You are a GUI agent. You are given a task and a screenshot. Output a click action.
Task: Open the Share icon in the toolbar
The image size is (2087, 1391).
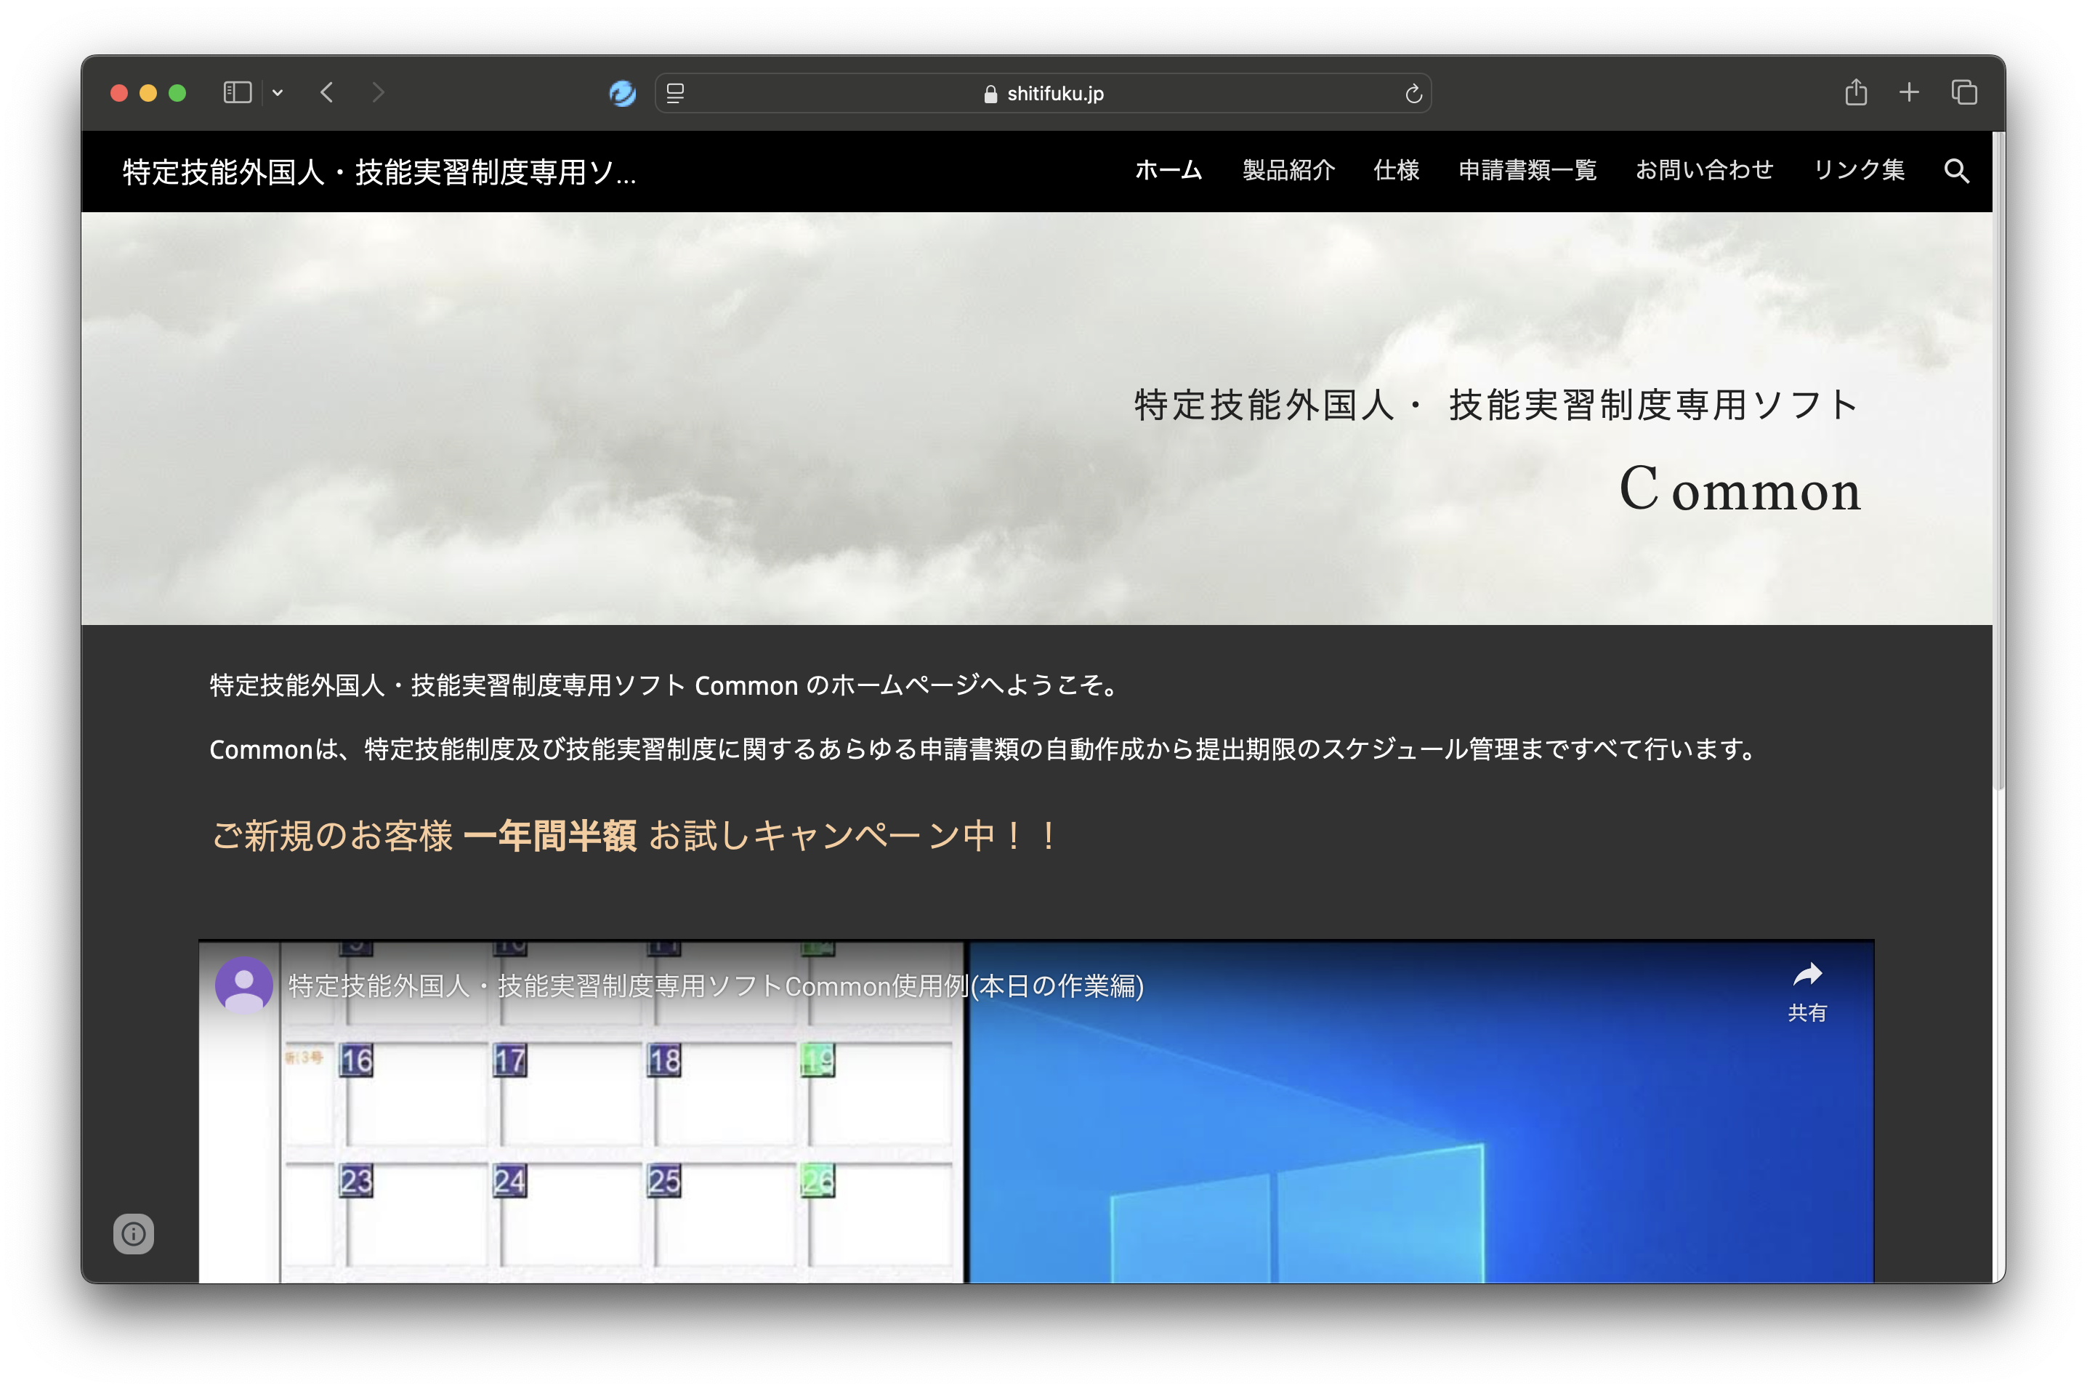[x=1855, y=92]
